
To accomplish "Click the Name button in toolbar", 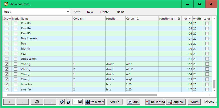I will click(120, 12).
